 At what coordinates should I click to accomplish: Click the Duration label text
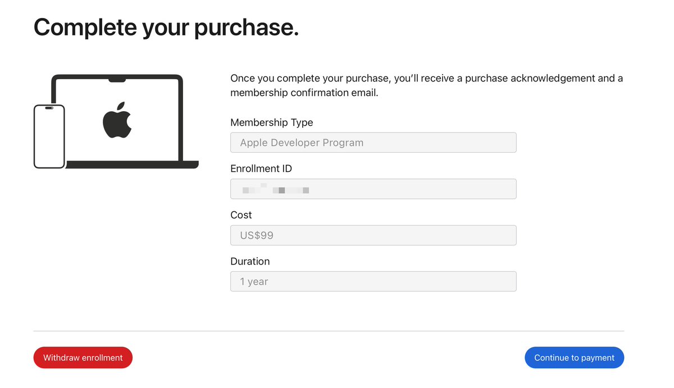tap(250, 261)
